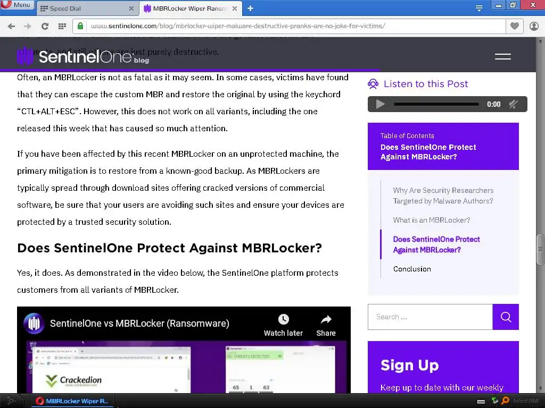
Task: Open the user account icon
Action: pyautogui.click(x=534, y=26)
